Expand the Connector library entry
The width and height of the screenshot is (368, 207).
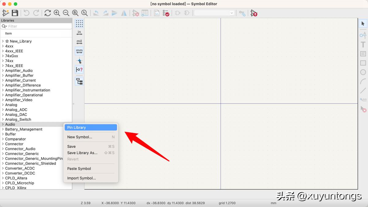click(14, 144)
